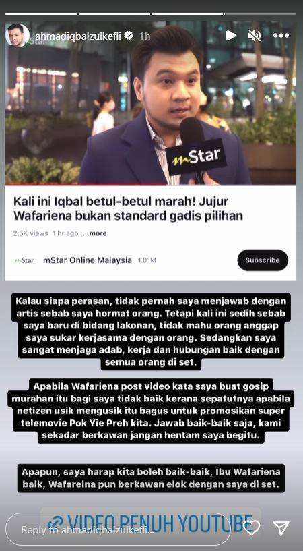Screen dimensions: 303x551
Task: Click the video headline about Iqbal
Action: coord(128,209)
